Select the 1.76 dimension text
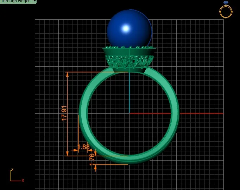Image resolution: width=240 pixels, height=190 pixels. pos(92,160)
